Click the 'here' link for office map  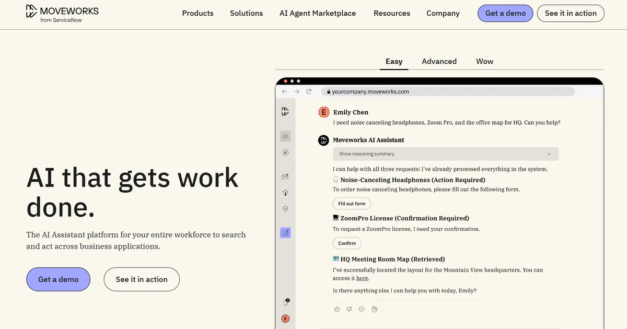tap(363, 278)
